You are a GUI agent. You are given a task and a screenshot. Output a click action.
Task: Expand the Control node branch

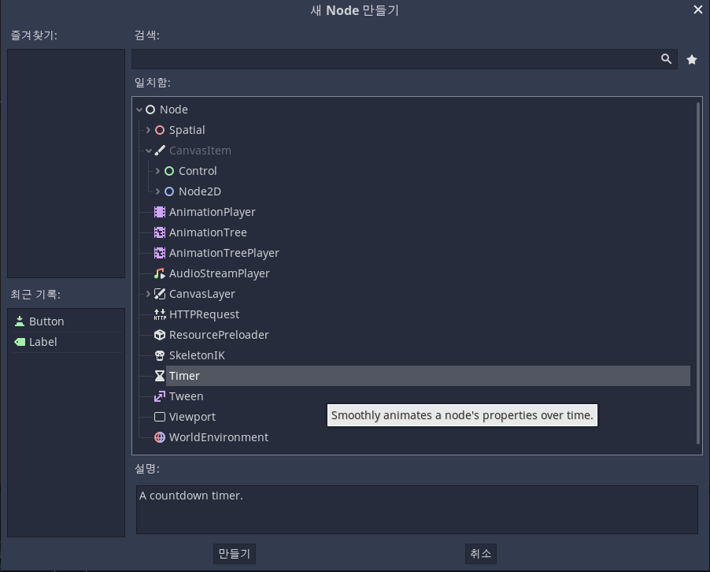[x=157, y=171]
